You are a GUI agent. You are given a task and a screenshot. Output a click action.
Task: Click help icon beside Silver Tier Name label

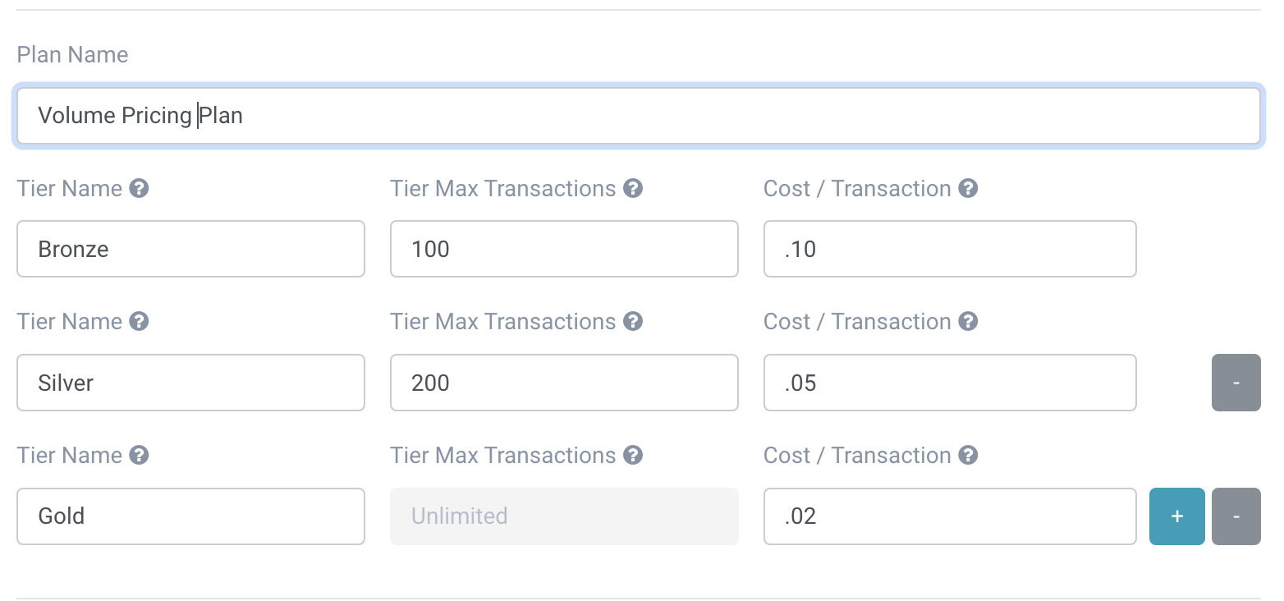pyautogui.click(x=140, y=322)
